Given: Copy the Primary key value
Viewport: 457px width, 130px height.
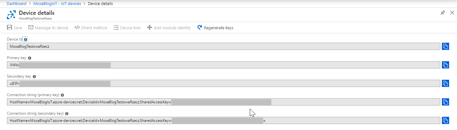Looking at the screenshot, I should 445,65.
